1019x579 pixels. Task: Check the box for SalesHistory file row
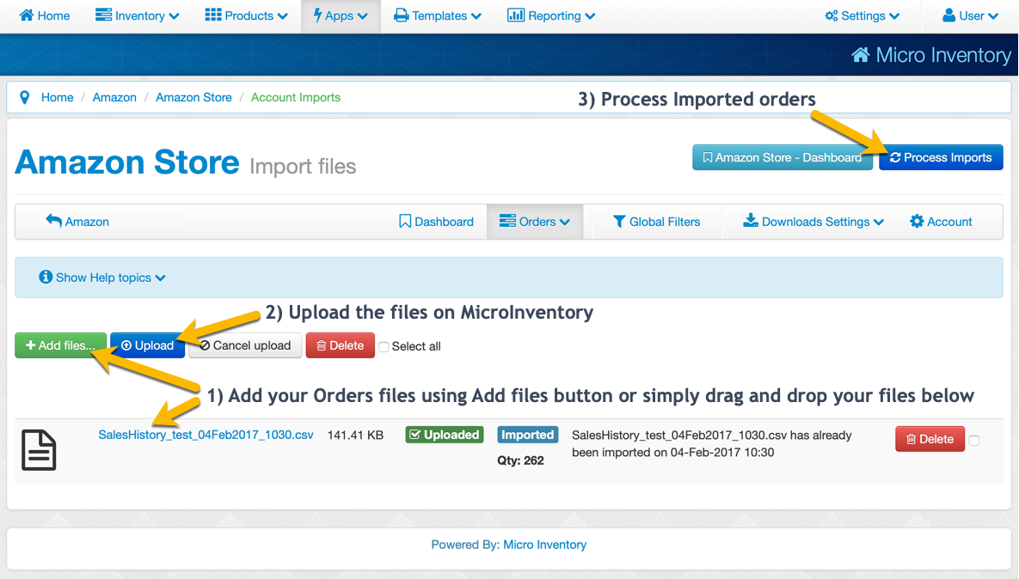(x=974, y=440)
